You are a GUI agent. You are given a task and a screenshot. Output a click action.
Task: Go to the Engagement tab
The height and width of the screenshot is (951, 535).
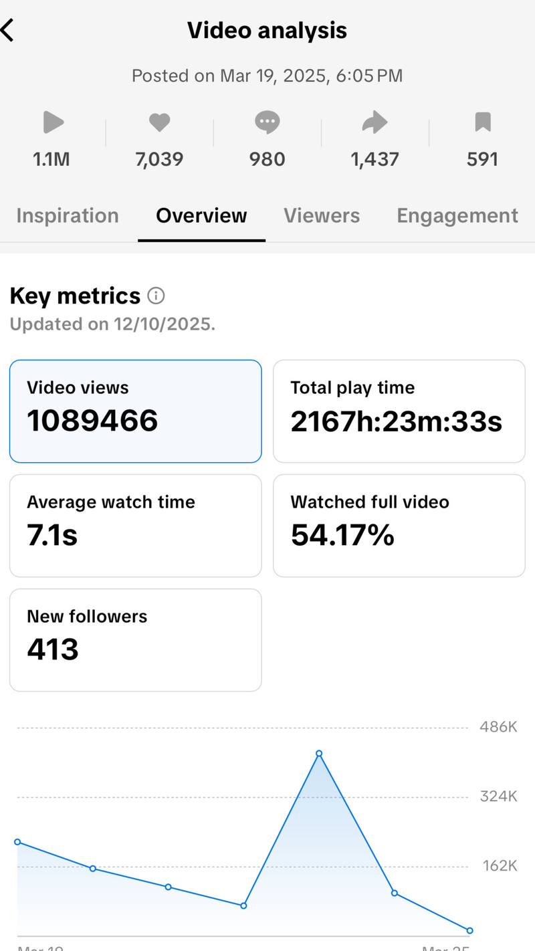point(457,216)
